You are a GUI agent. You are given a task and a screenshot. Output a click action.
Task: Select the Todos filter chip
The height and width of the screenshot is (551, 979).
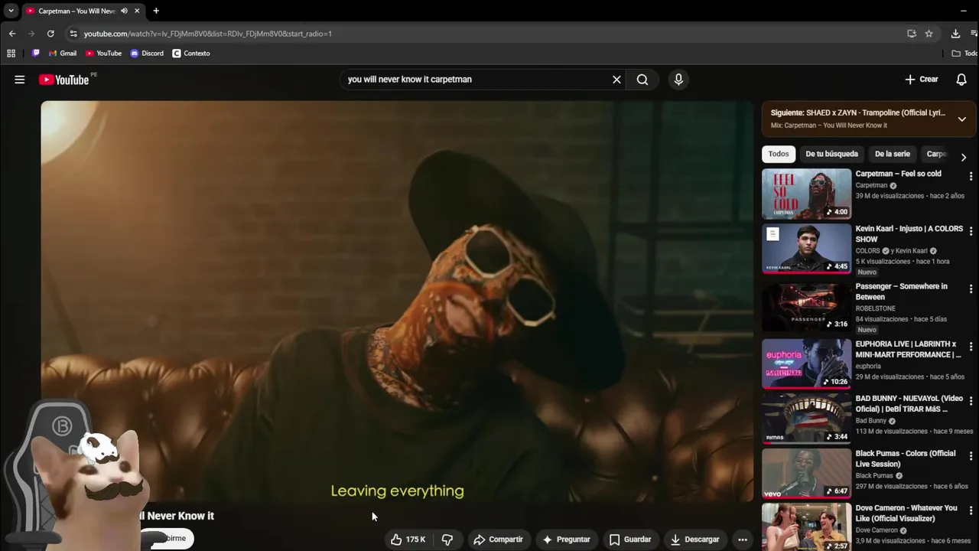click(x=779, y=154)
